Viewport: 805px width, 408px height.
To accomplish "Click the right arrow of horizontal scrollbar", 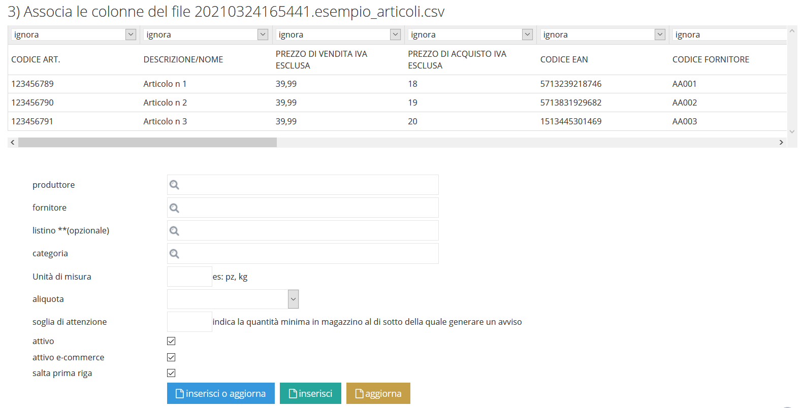I will (x=781, y=143).
